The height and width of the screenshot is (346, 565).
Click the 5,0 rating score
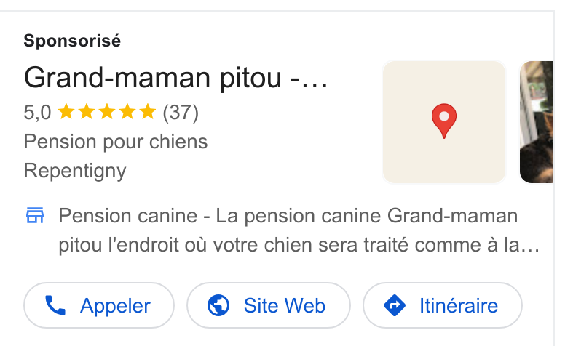pos(37,113)
